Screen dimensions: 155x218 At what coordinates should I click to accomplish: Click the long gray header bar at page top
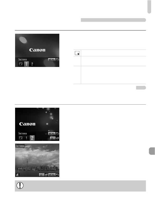113,20
